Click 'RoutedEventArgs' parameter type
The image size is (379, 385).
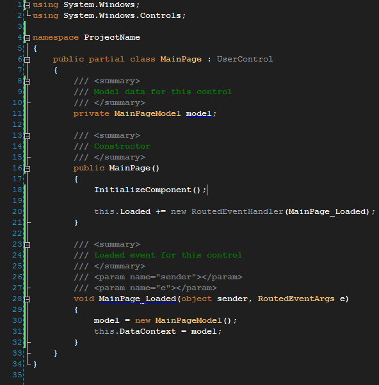click(296, 299)
